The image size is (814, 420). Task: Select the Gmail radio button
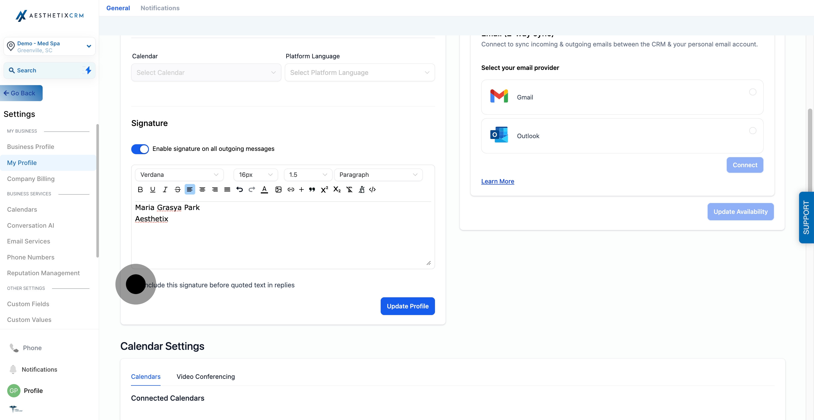pos(753,92)
